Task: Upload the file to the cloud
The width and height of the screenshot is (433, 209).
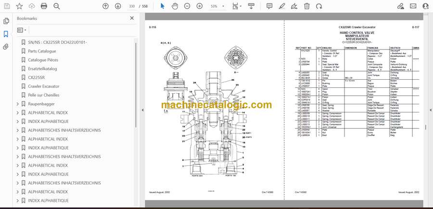Action: click(x=32, y=6)
